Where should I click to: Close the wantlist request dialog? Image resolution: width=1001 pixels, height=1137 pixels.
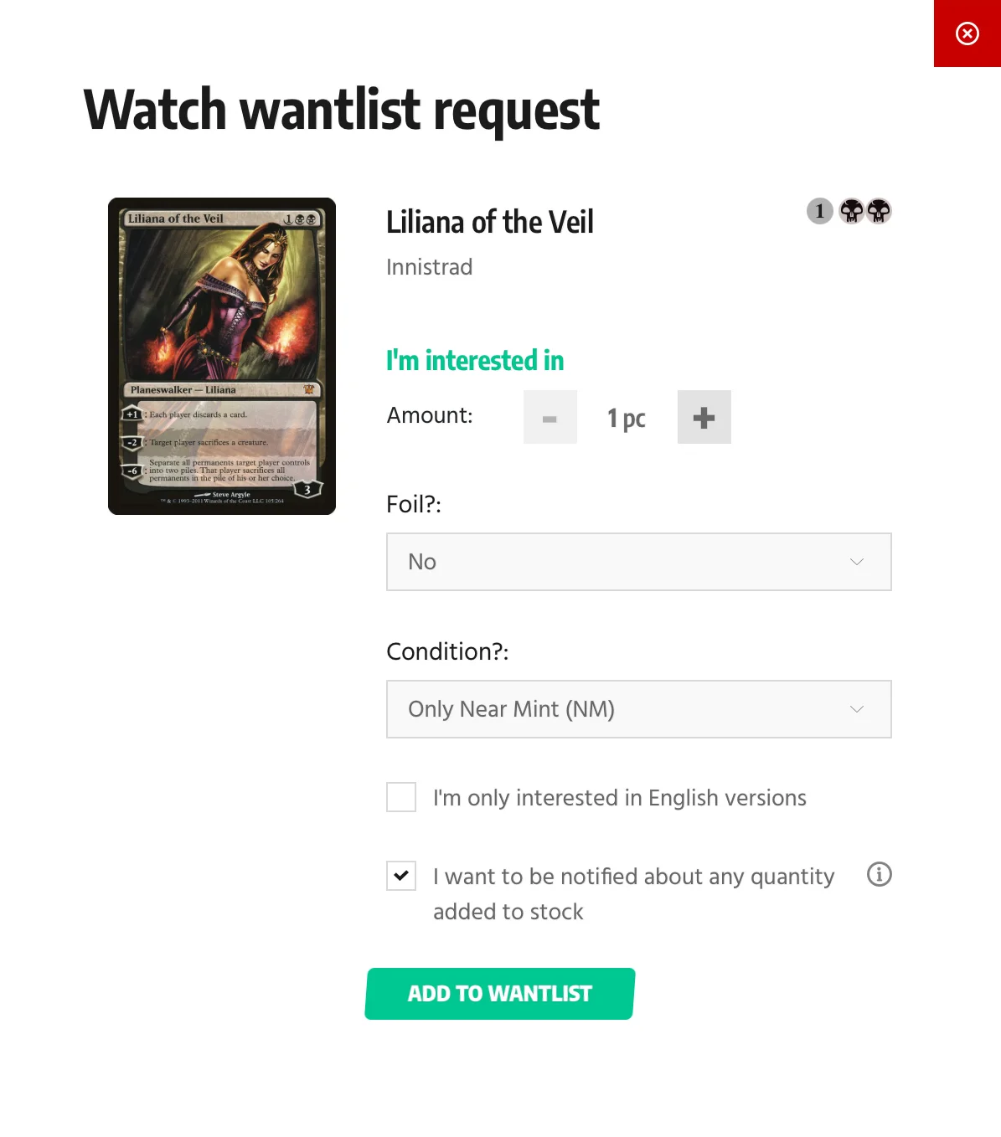click(x=967, y=33)
